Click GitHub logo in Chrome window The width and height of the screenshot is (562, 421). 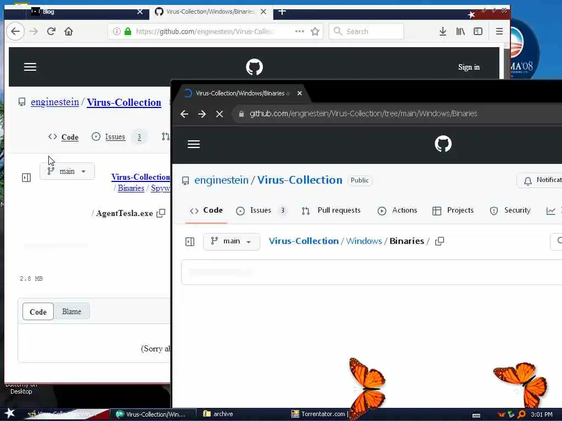443,144
